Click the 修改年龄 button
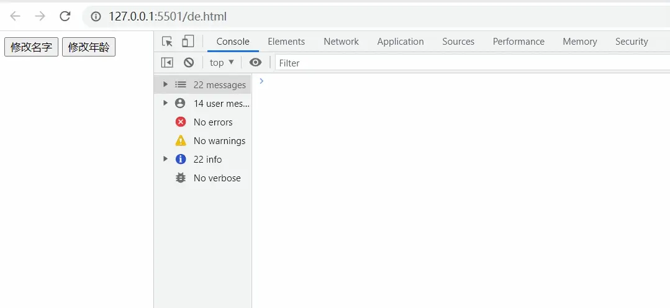The image size is (670, 308). (x=89, y=47)
